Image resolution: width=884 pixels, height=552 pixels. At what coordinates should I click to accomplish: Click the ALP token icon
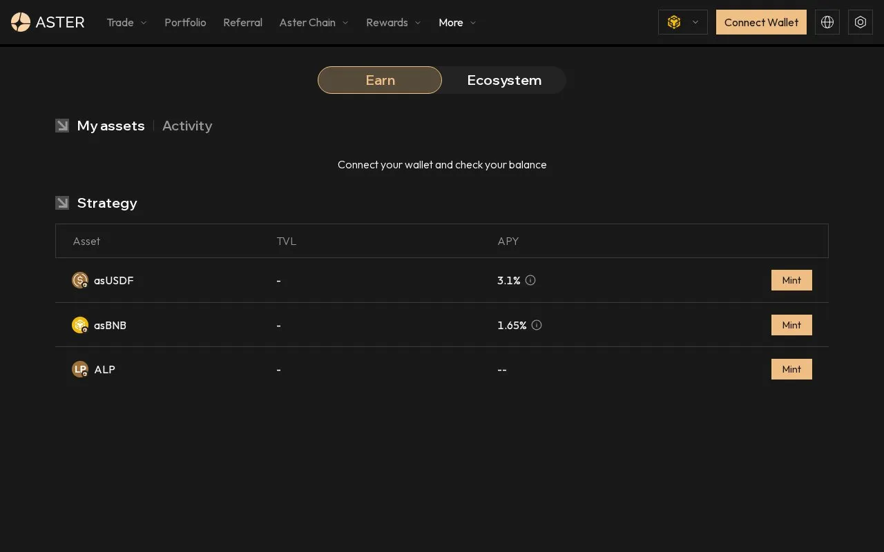coord(80,369)
